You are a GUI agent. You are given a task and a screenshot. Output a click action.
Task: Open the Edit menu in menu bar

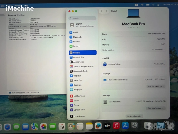point(3,6)
